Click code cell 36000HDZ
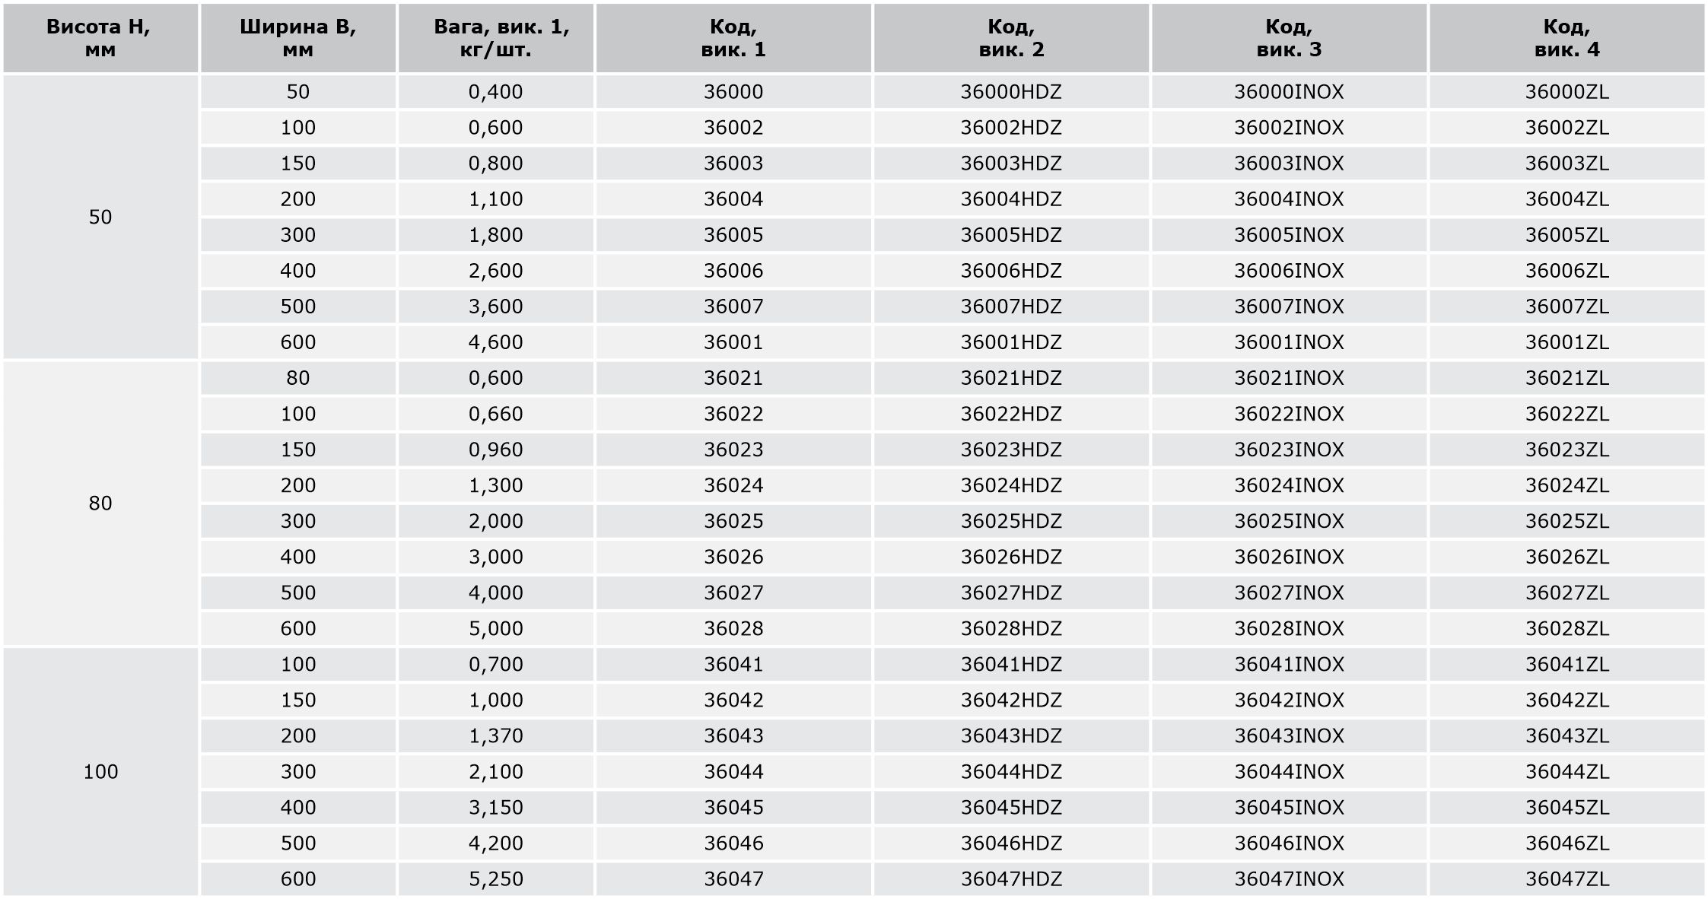 pyautogui.click(x=1011, y=92)
